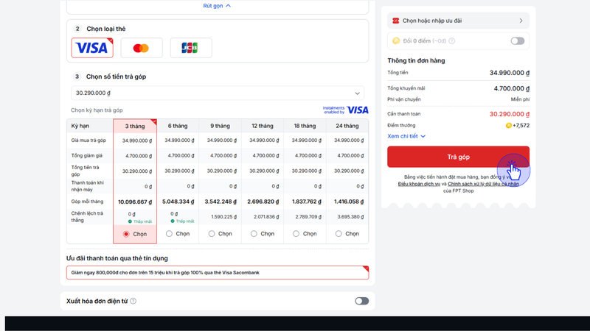Viewport: 590px width, 331px height.
Task: Select the Visa card type
Action: pos(92,48)
